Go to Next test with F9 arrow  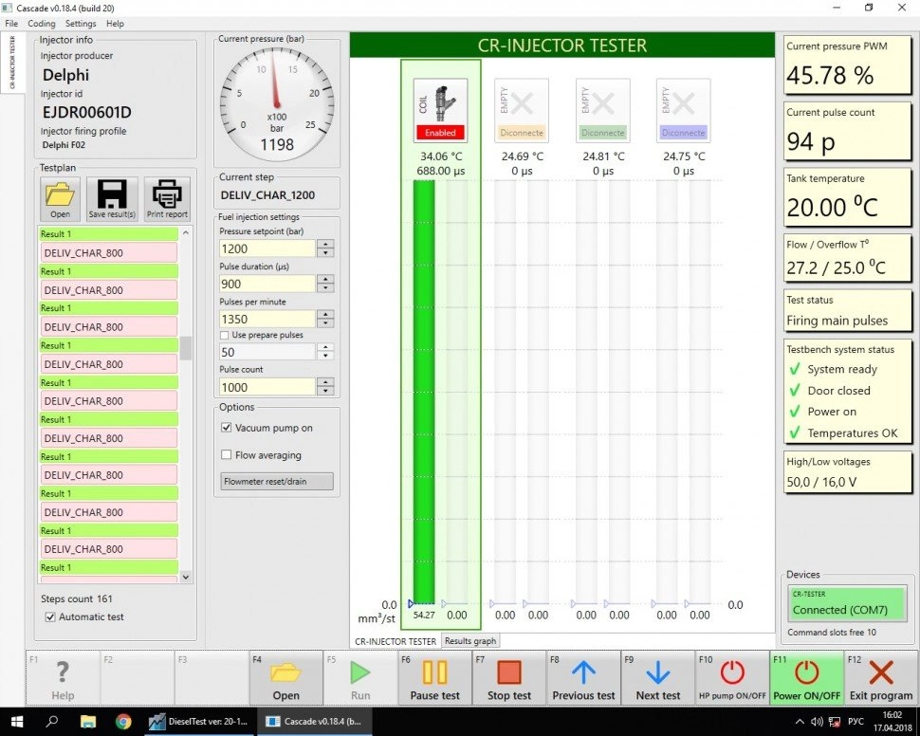657,678
